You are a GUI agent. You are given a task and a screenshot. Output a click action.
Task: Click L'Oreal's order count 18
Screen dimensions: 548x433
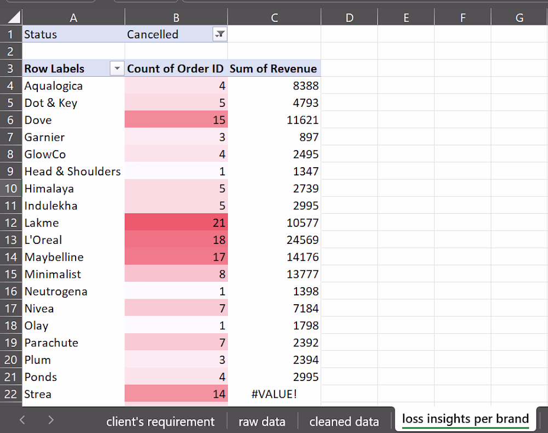point(176,240)
